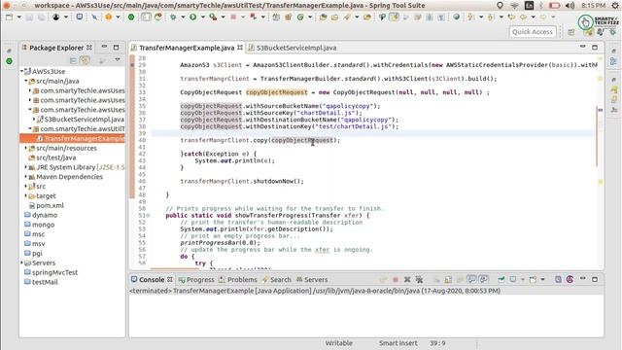Click the Display Selected Console icon
Viewport: 622px width, 350px height.
point(513,280)
